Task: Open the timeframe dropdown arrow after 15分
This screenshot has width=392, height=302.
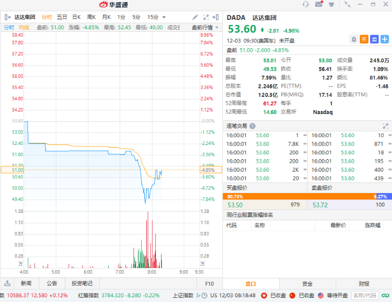Action: point(164,17)
